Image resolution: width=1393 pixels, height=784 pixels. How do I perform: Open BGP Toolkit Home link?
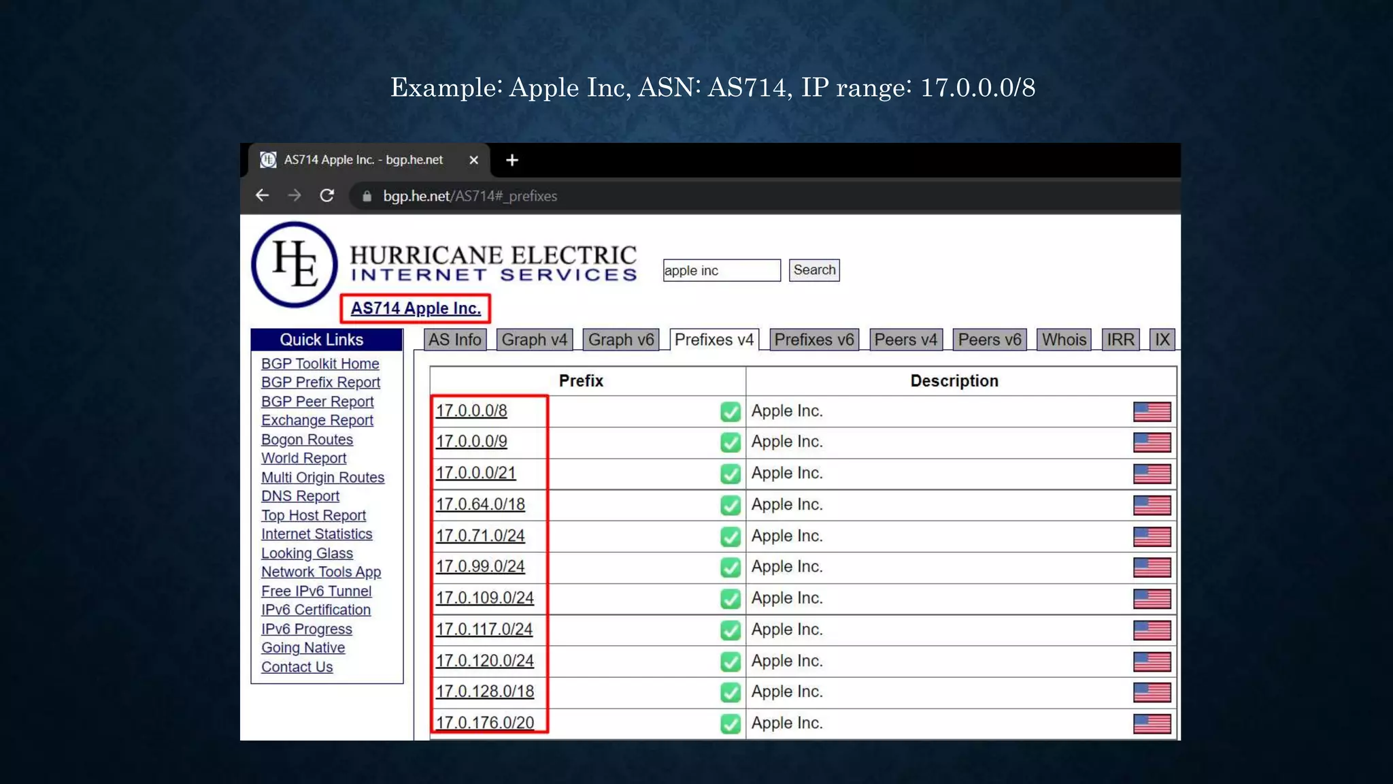pos(320,364)
